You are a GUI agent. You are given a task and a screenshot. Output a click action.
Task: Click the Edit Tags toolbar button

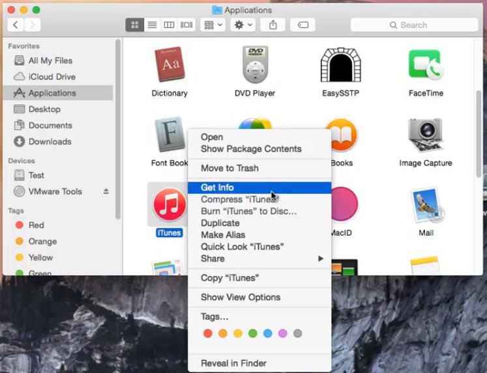click(303, 25)
